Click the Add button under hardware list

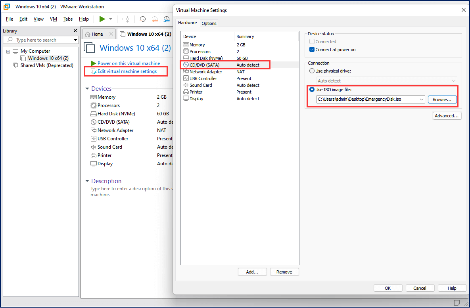[252, 272]
